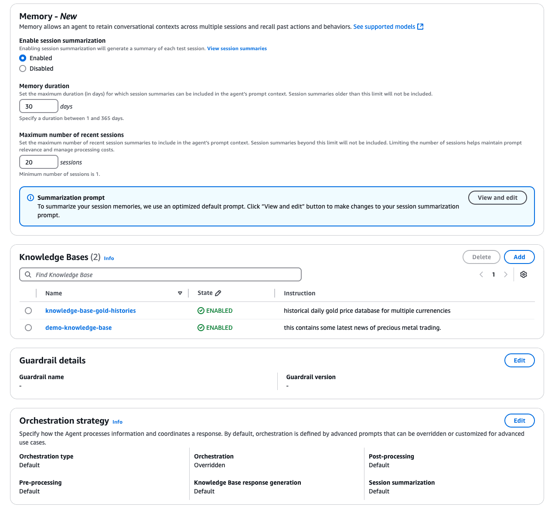Click the info icon in Summarization prompt box
The image size is (548, 510).
pos(31,198)
